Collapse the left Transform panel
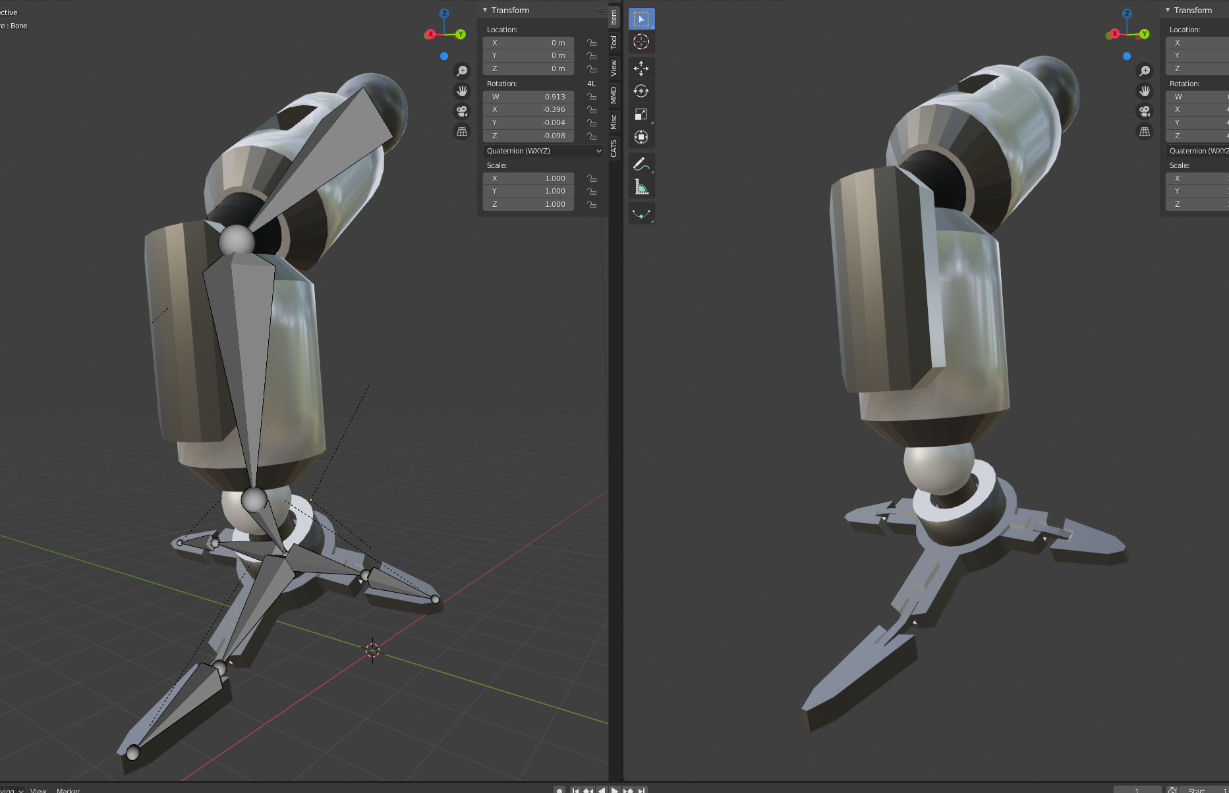Image resolution: width=1229 pixels, height=793 pixels. [485, 10]
